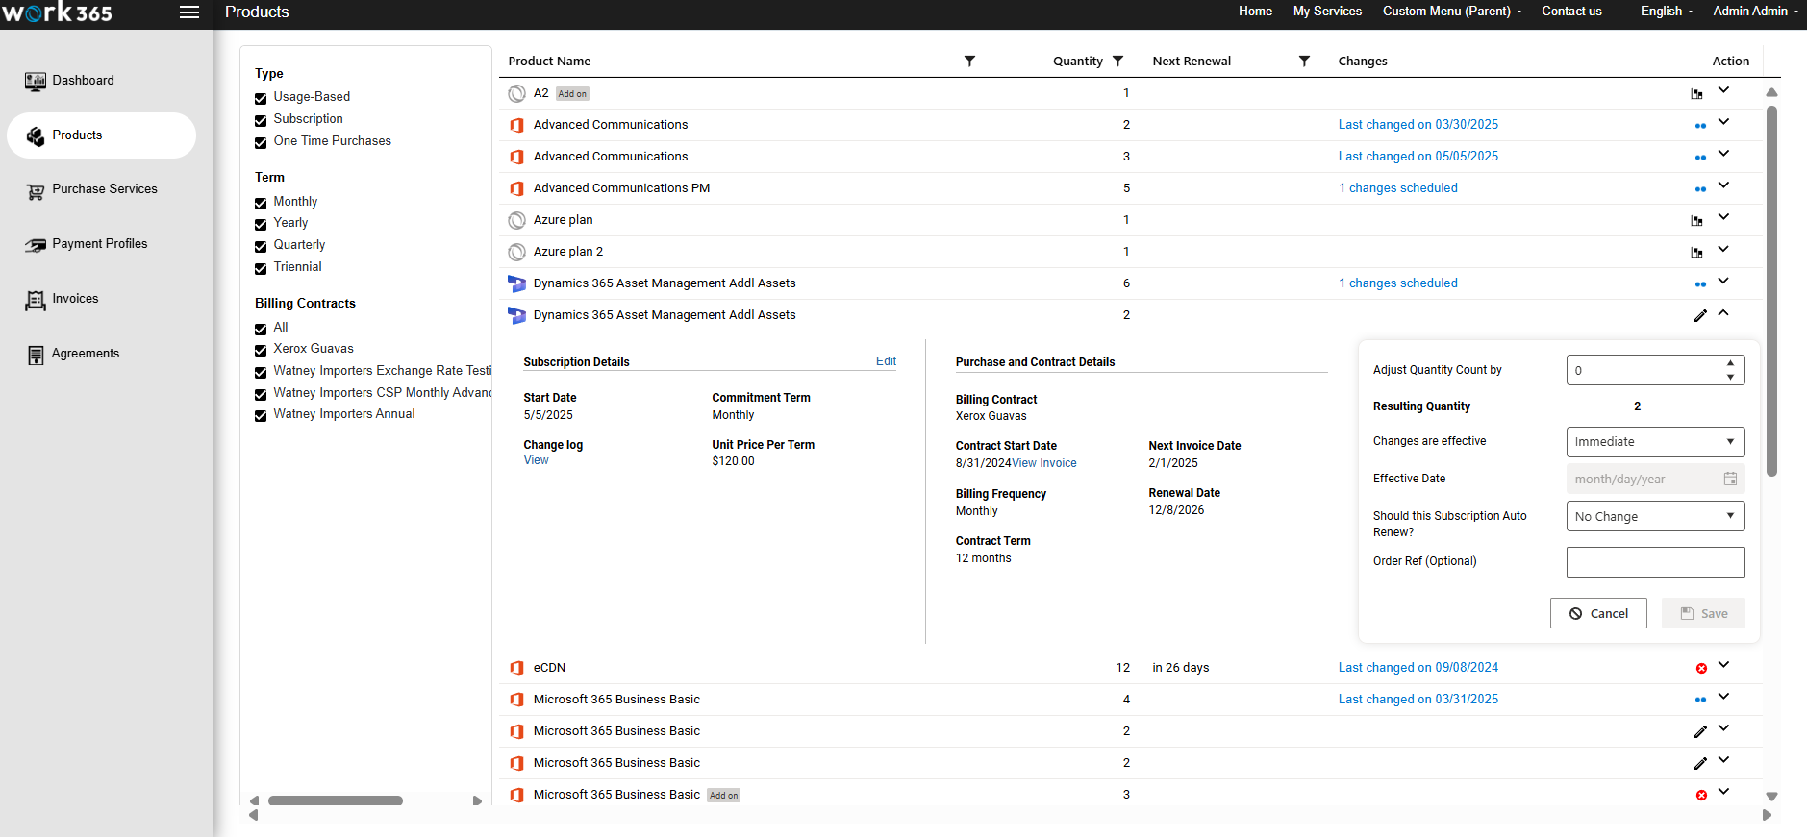
Task: Open My Services top menu
Action: click(x=1327, y=12)
